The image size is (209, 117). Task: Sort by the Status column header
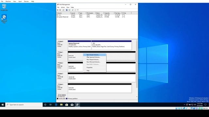(100, 13)
